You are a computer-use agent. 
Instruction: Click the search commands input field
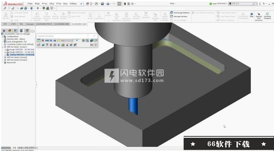click(x=242, y=4)
